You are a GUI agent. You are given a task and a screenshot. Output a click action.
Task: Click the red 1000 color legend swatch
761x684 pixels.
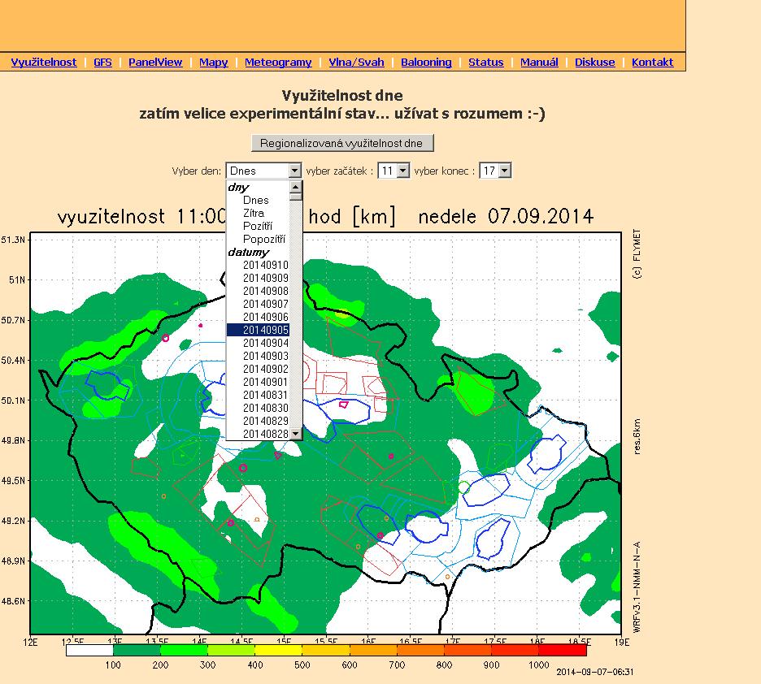pyautogui.click(x=562, y=650)
